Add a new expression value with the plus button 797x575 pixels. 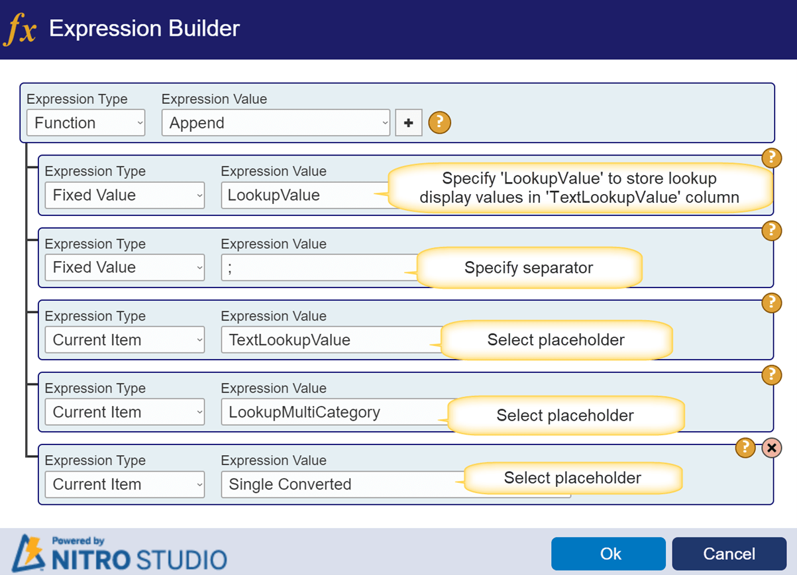[409, 123]
